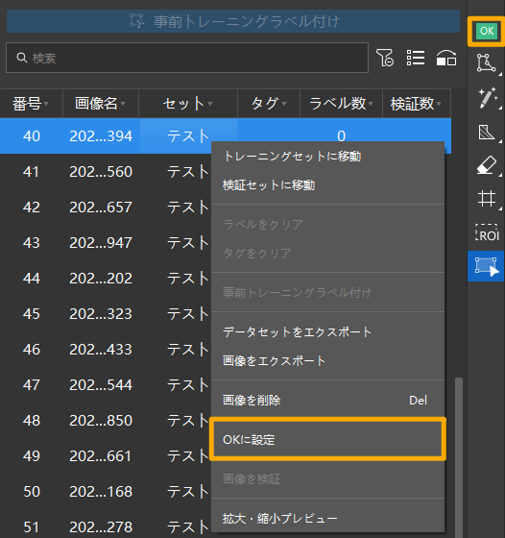
Task: Select row 49 image 202...661
Action: 101,456
